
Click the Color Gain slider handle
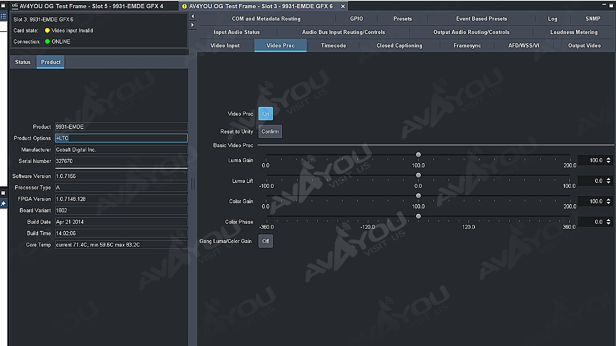[418, 195]
